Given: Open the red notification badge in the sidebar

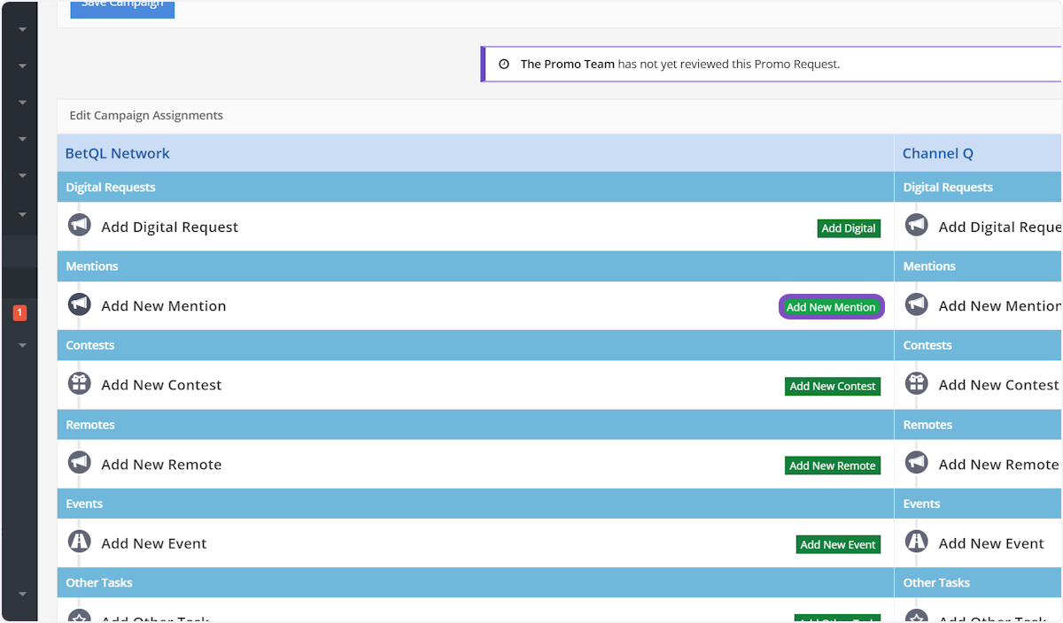Looking at the screenshot, I should tap(19, 312).
